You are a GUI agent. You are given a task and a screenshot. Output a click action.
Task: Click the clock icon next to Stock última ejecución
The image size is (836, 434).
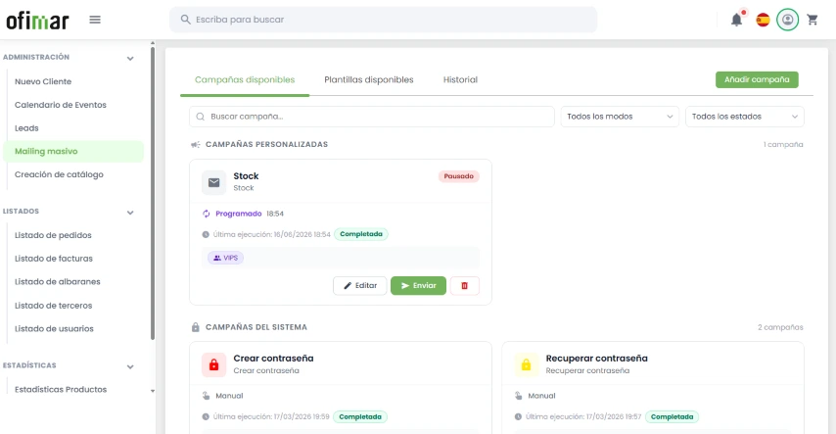tap(206, 234)
